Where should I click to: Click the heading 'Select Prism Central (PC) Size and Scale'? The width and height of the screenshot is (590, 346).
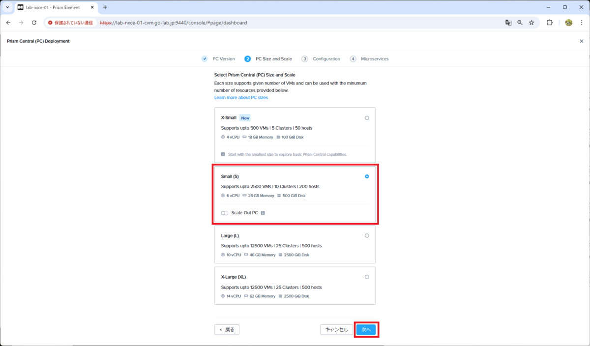255,75
